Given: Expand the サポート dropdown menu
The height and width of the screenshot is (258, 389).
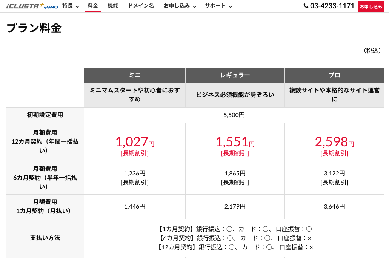Looking at the screenshot, I should tap(218, 6).
